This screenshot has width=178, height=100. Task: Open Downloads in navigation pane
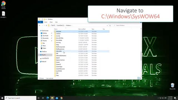point(45,36)
